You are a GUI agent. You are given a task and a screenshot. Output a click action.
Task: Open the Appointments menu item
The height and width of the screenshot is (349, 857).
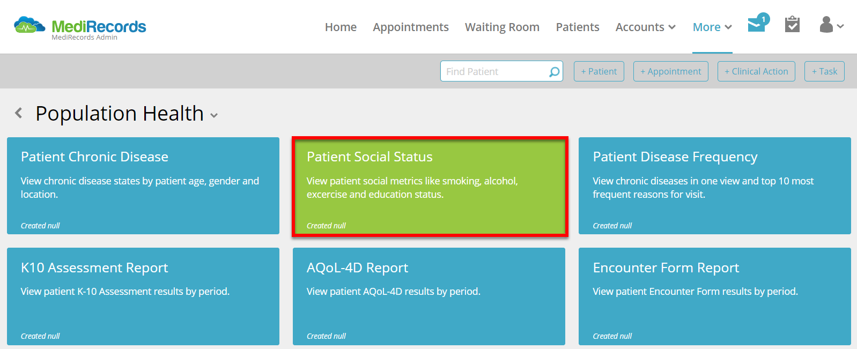pyautogui.click(x=411, y=27)
